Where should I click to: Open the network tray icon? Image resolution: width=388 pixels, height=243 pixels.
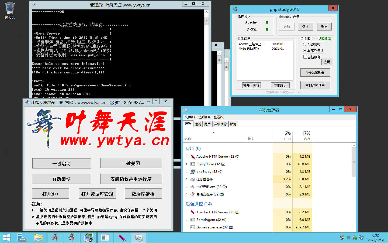pos(361,238)
